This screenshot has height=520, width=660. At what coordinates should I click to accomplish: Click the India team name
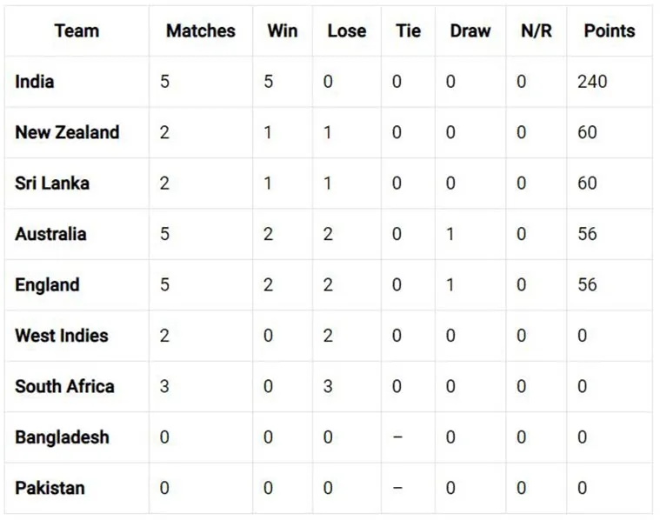(35, 82)
